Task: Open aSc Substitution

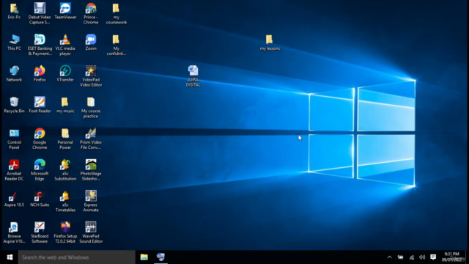Action: pos(65,170)
